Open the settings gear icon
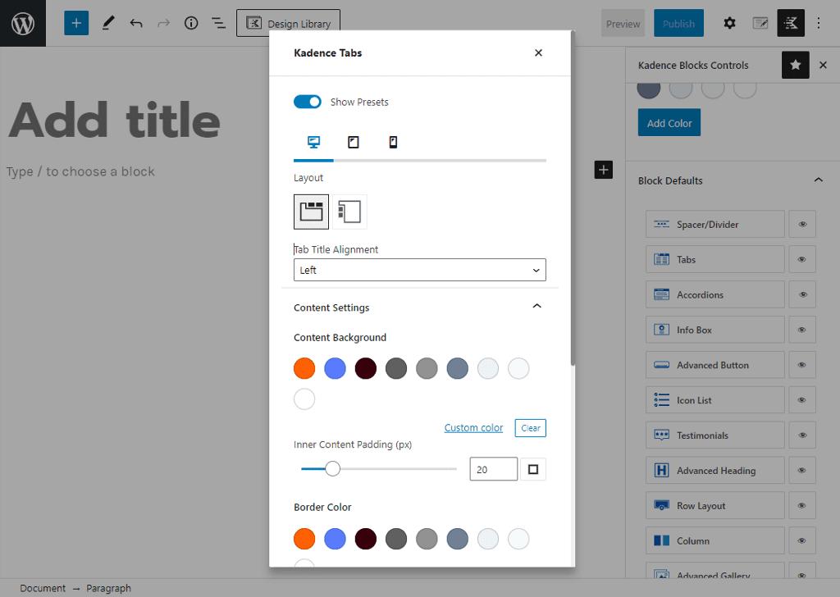This screenshot has width=840, height=597. [x=729, y=24]
